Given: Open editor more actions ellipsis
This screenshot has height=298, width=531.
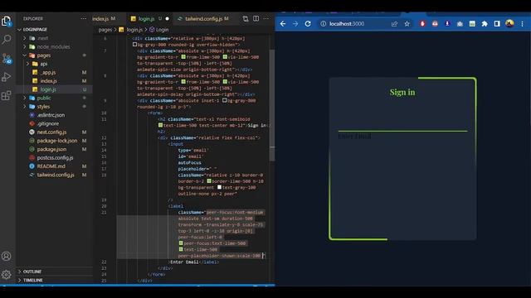Looking at the screenshot, I should point(266,19).
